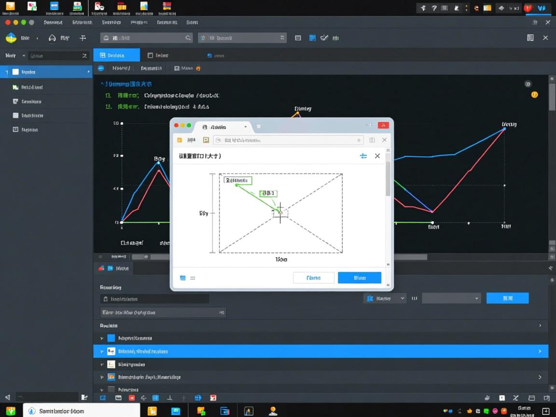Click the blue grid icon in top toolbar
Screen dimensions: 556x417
(312, 38)
